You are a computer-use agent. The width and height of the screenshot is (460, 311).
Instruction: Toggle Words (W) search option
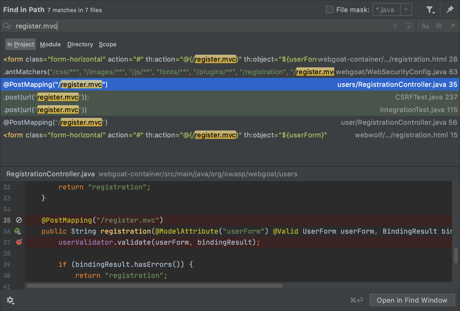(x=439, y=26)
